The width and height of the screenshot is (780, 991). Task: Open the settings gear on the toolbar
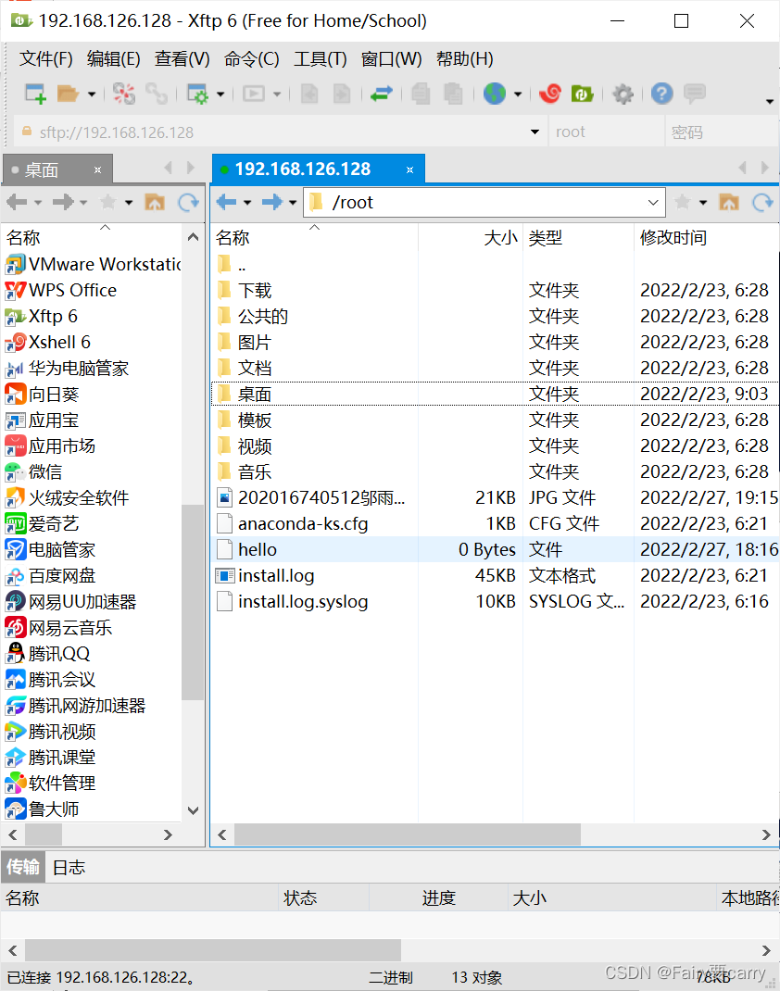coord(623,94)
